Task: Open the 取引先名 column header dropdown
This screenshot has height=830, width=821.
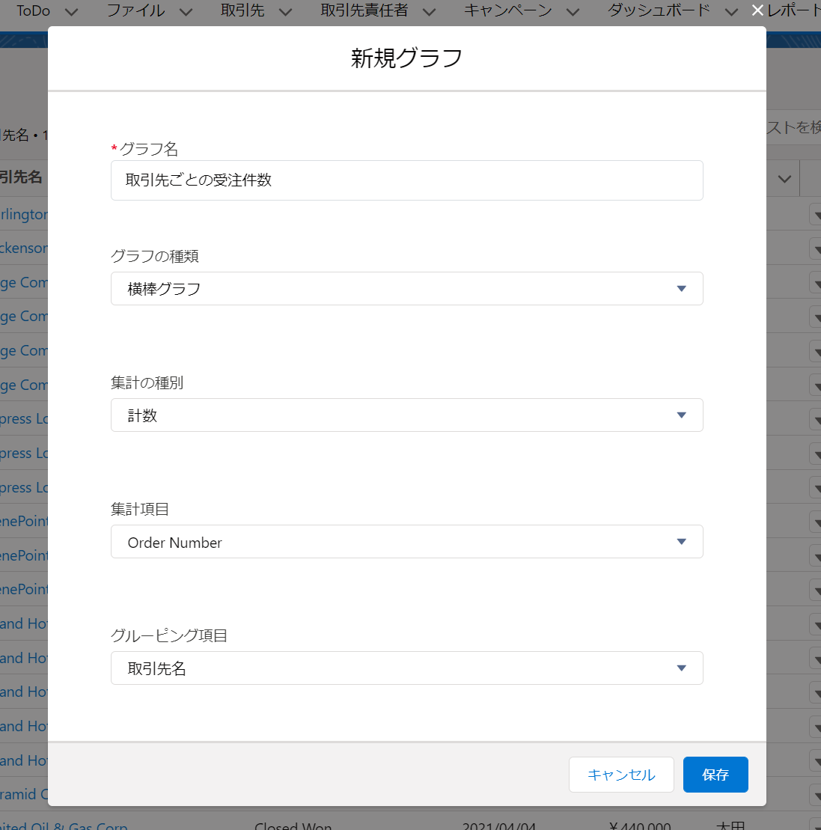Action: pyautogui.click(x=784, y=178)
